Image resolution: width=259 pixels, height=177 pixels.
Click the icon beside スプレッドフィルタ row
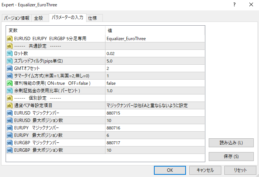pos(10,61)
